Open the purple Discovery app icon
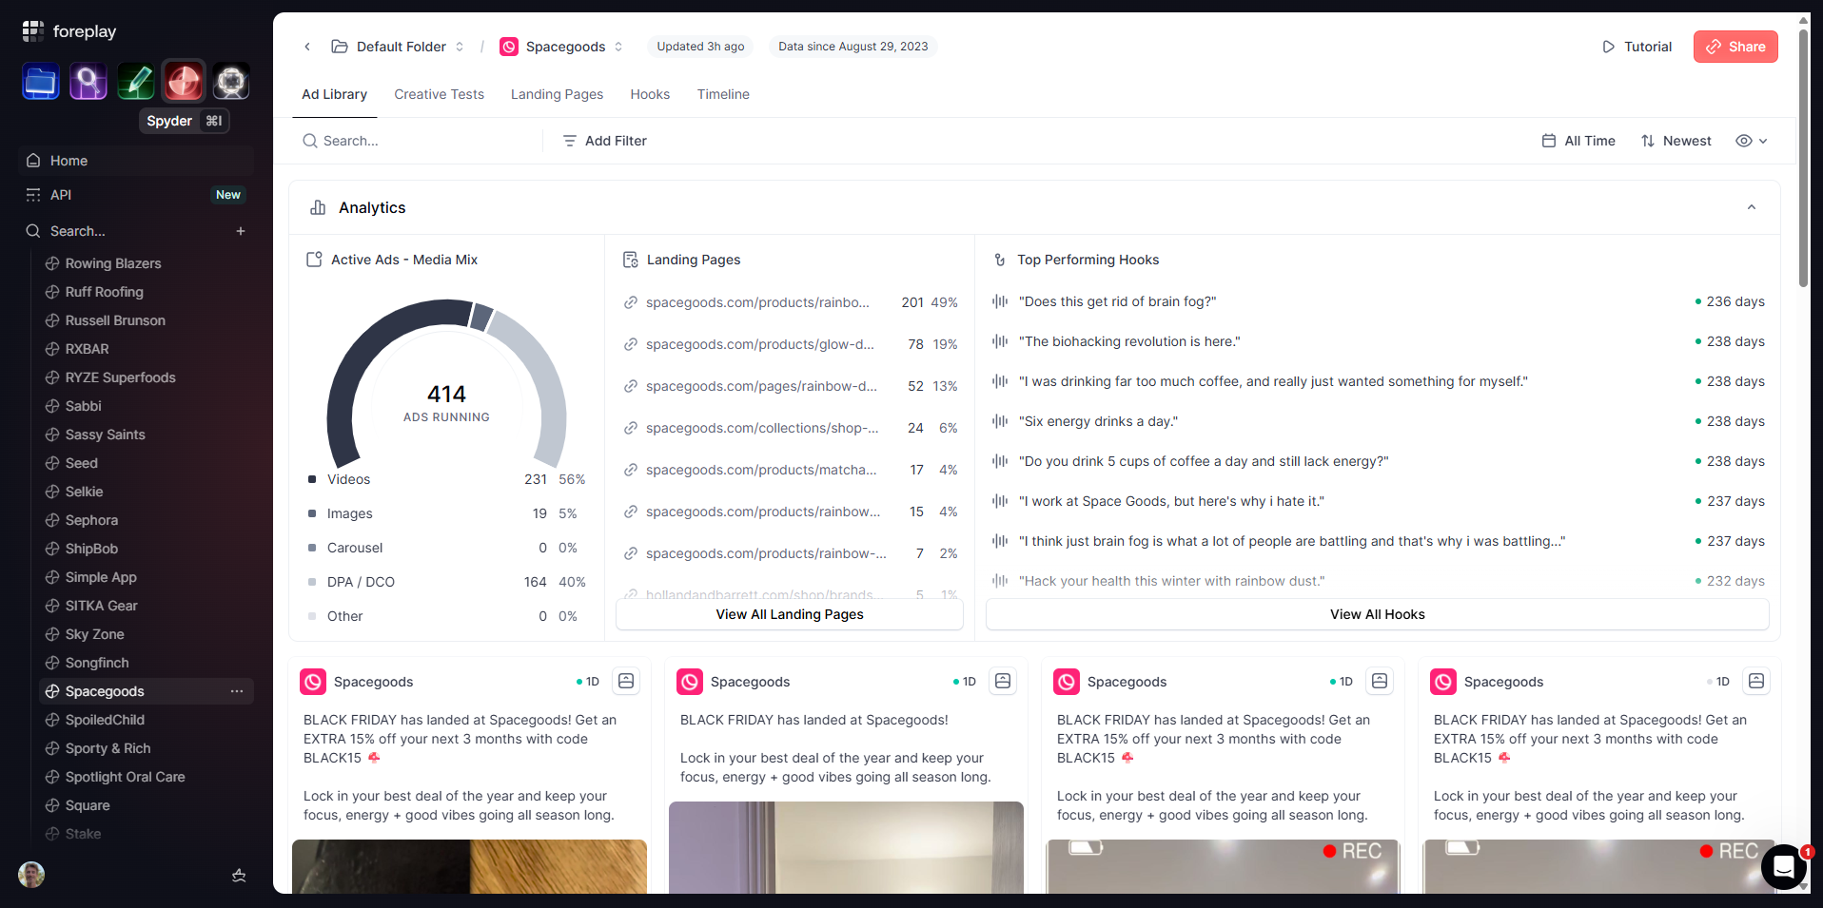Image resolution: width=1823 pixels, height=908 pixels. point(88,82)
